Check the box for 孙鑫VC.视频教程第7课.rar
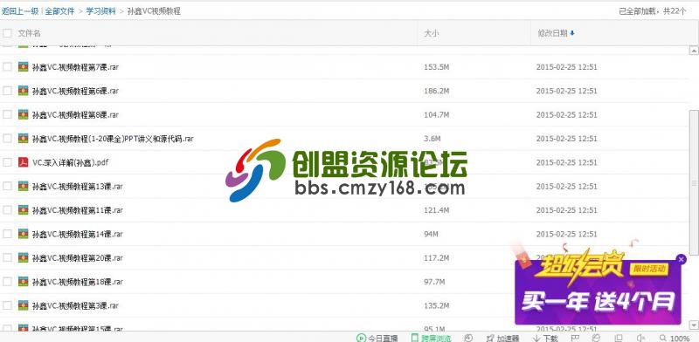This screenshot has width=699, height=342. (x=7, y=67)
